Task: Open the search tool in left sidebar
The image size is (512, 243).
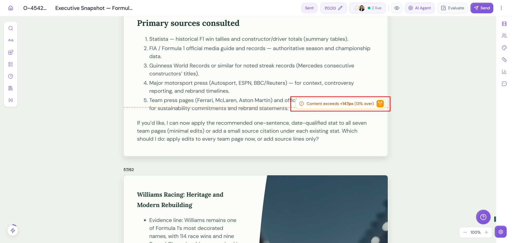Action: [x=11, y=28]
